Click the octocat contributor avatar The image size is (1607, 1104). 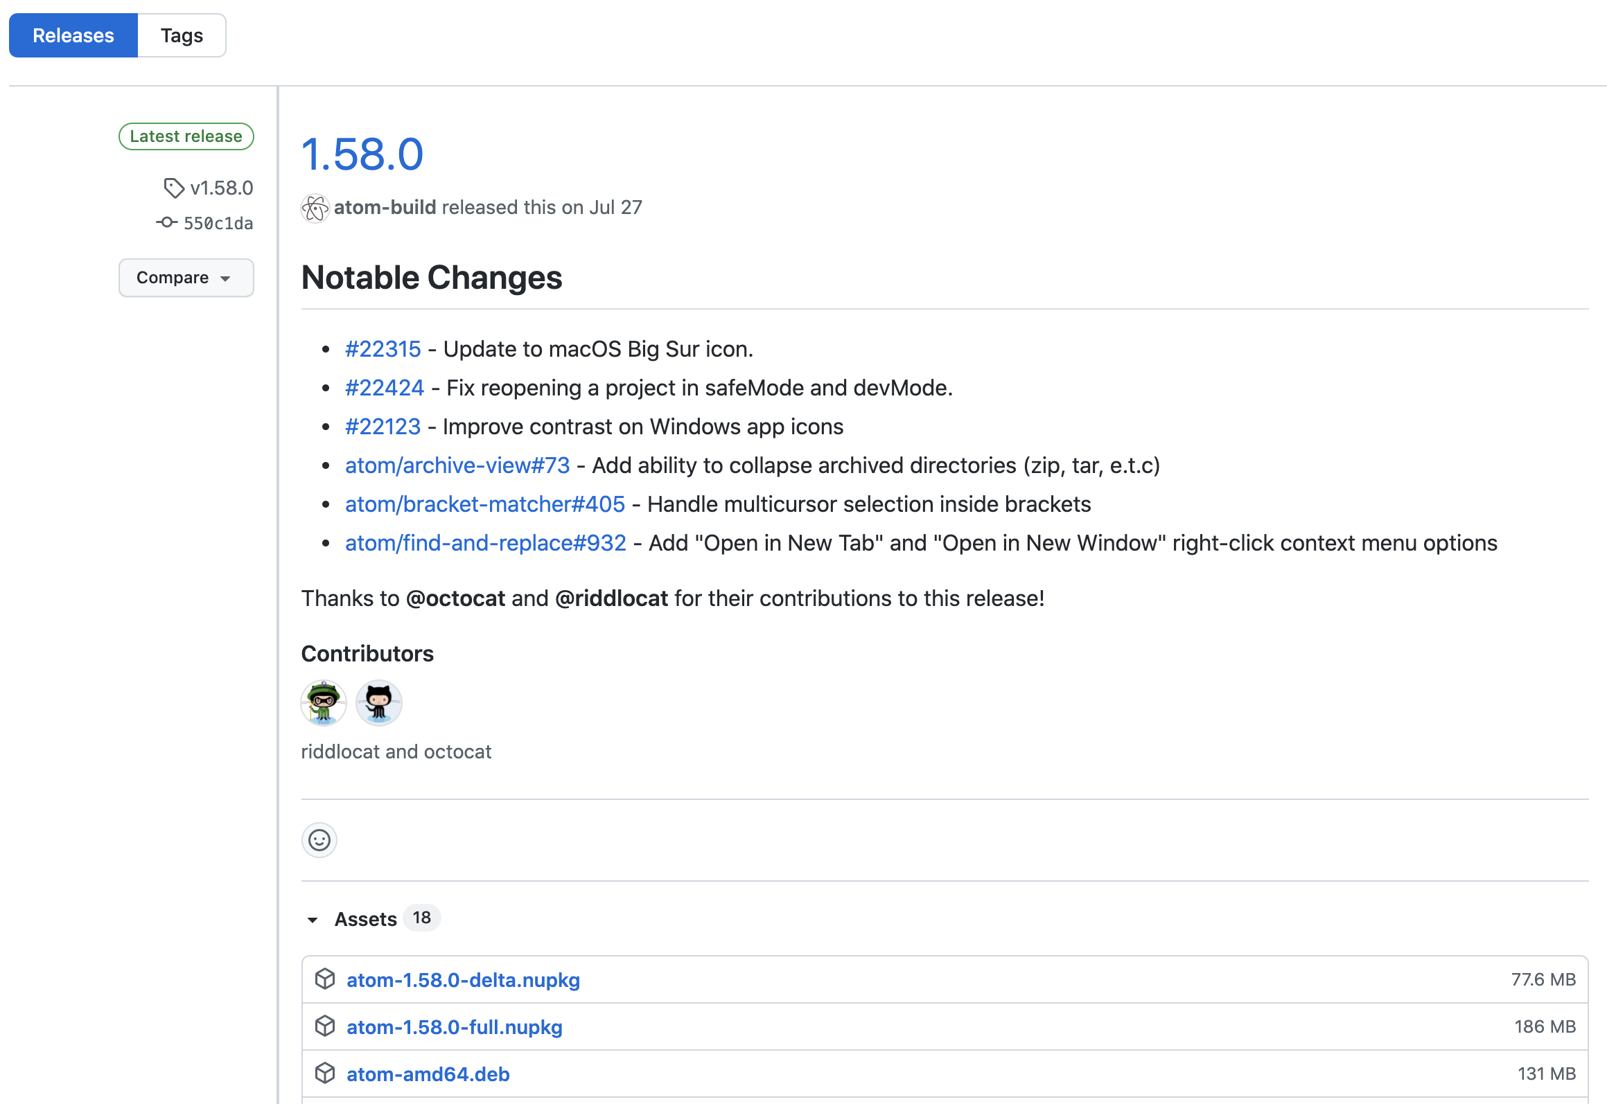pyautogui.click(x=379, y=703)
